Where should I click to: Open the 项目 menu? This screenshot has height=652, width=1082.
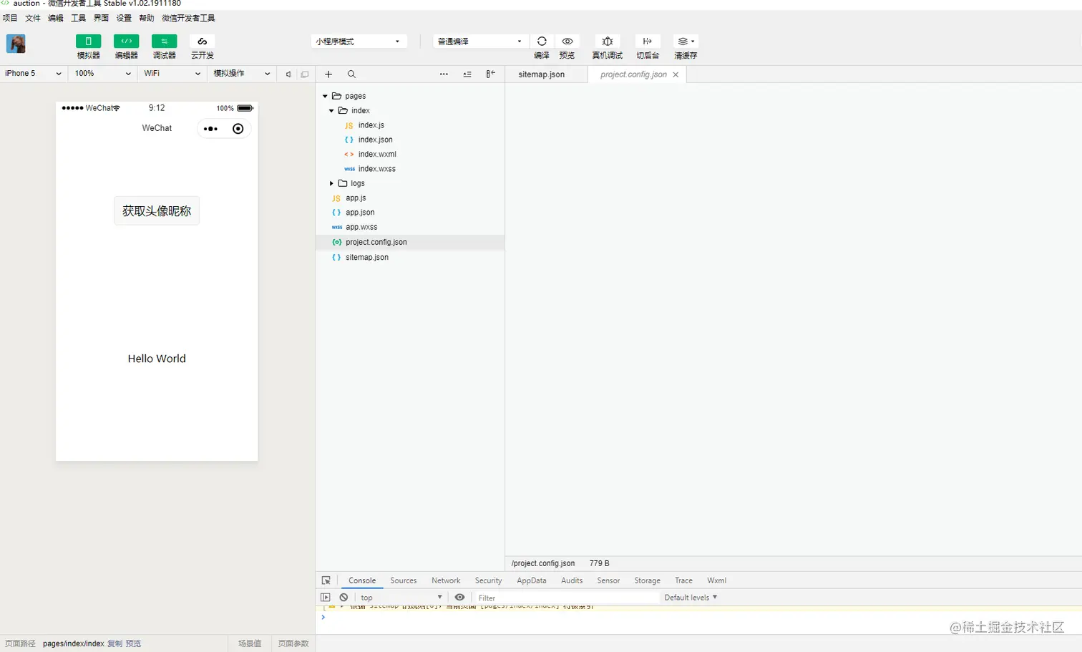[x=10, y=18]
